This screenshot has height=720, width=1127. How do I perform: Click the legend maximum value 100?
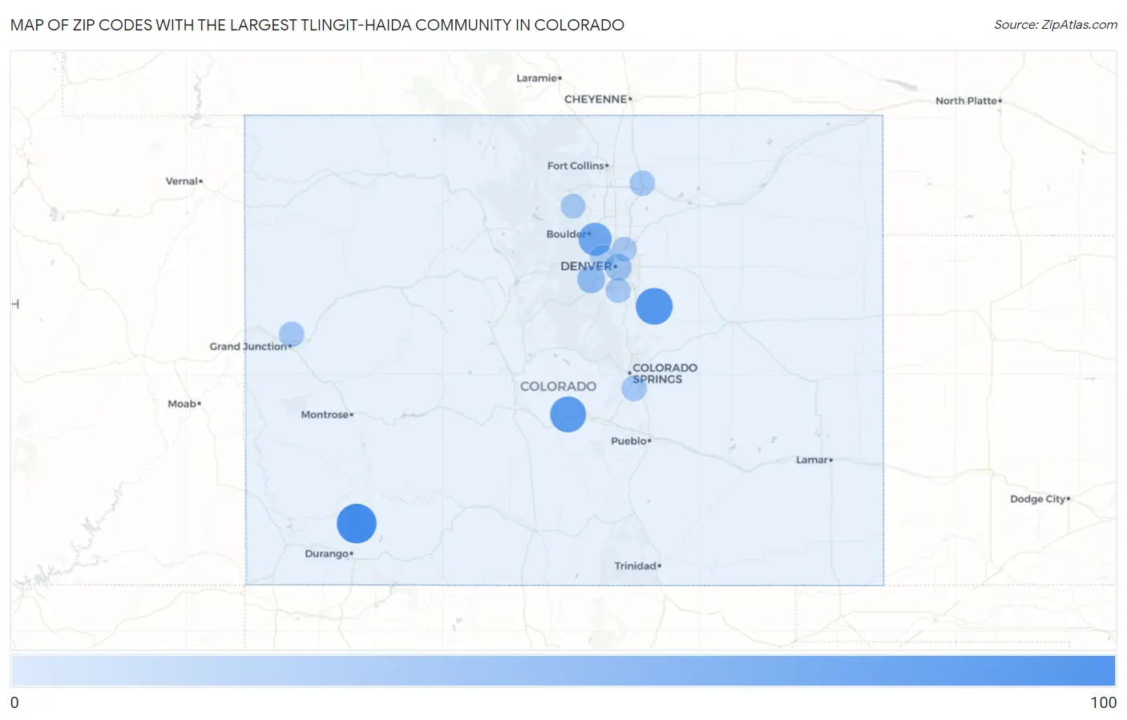pyautogui.click(x=1103, y=702)
